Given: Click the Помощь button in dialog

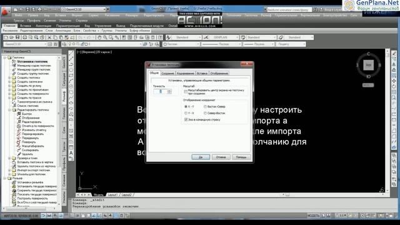Looking at the screenshot, I should pyautogui.click(x=241, y=157).
